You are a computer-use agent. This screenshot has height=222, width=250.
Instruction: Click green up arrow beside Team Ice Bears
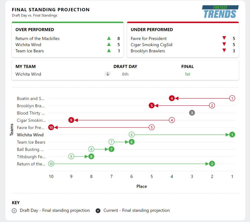coord(109,51)
